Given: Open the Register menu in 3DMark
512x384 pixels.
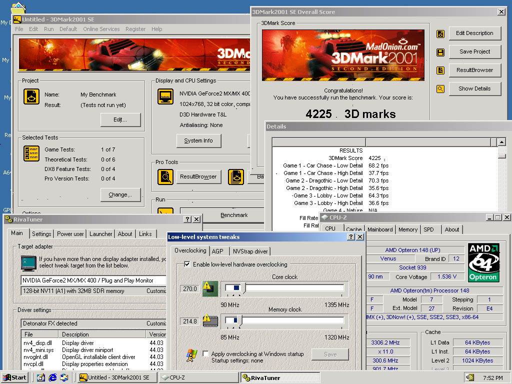Looking at the screenshot, I should coord(135,29).
